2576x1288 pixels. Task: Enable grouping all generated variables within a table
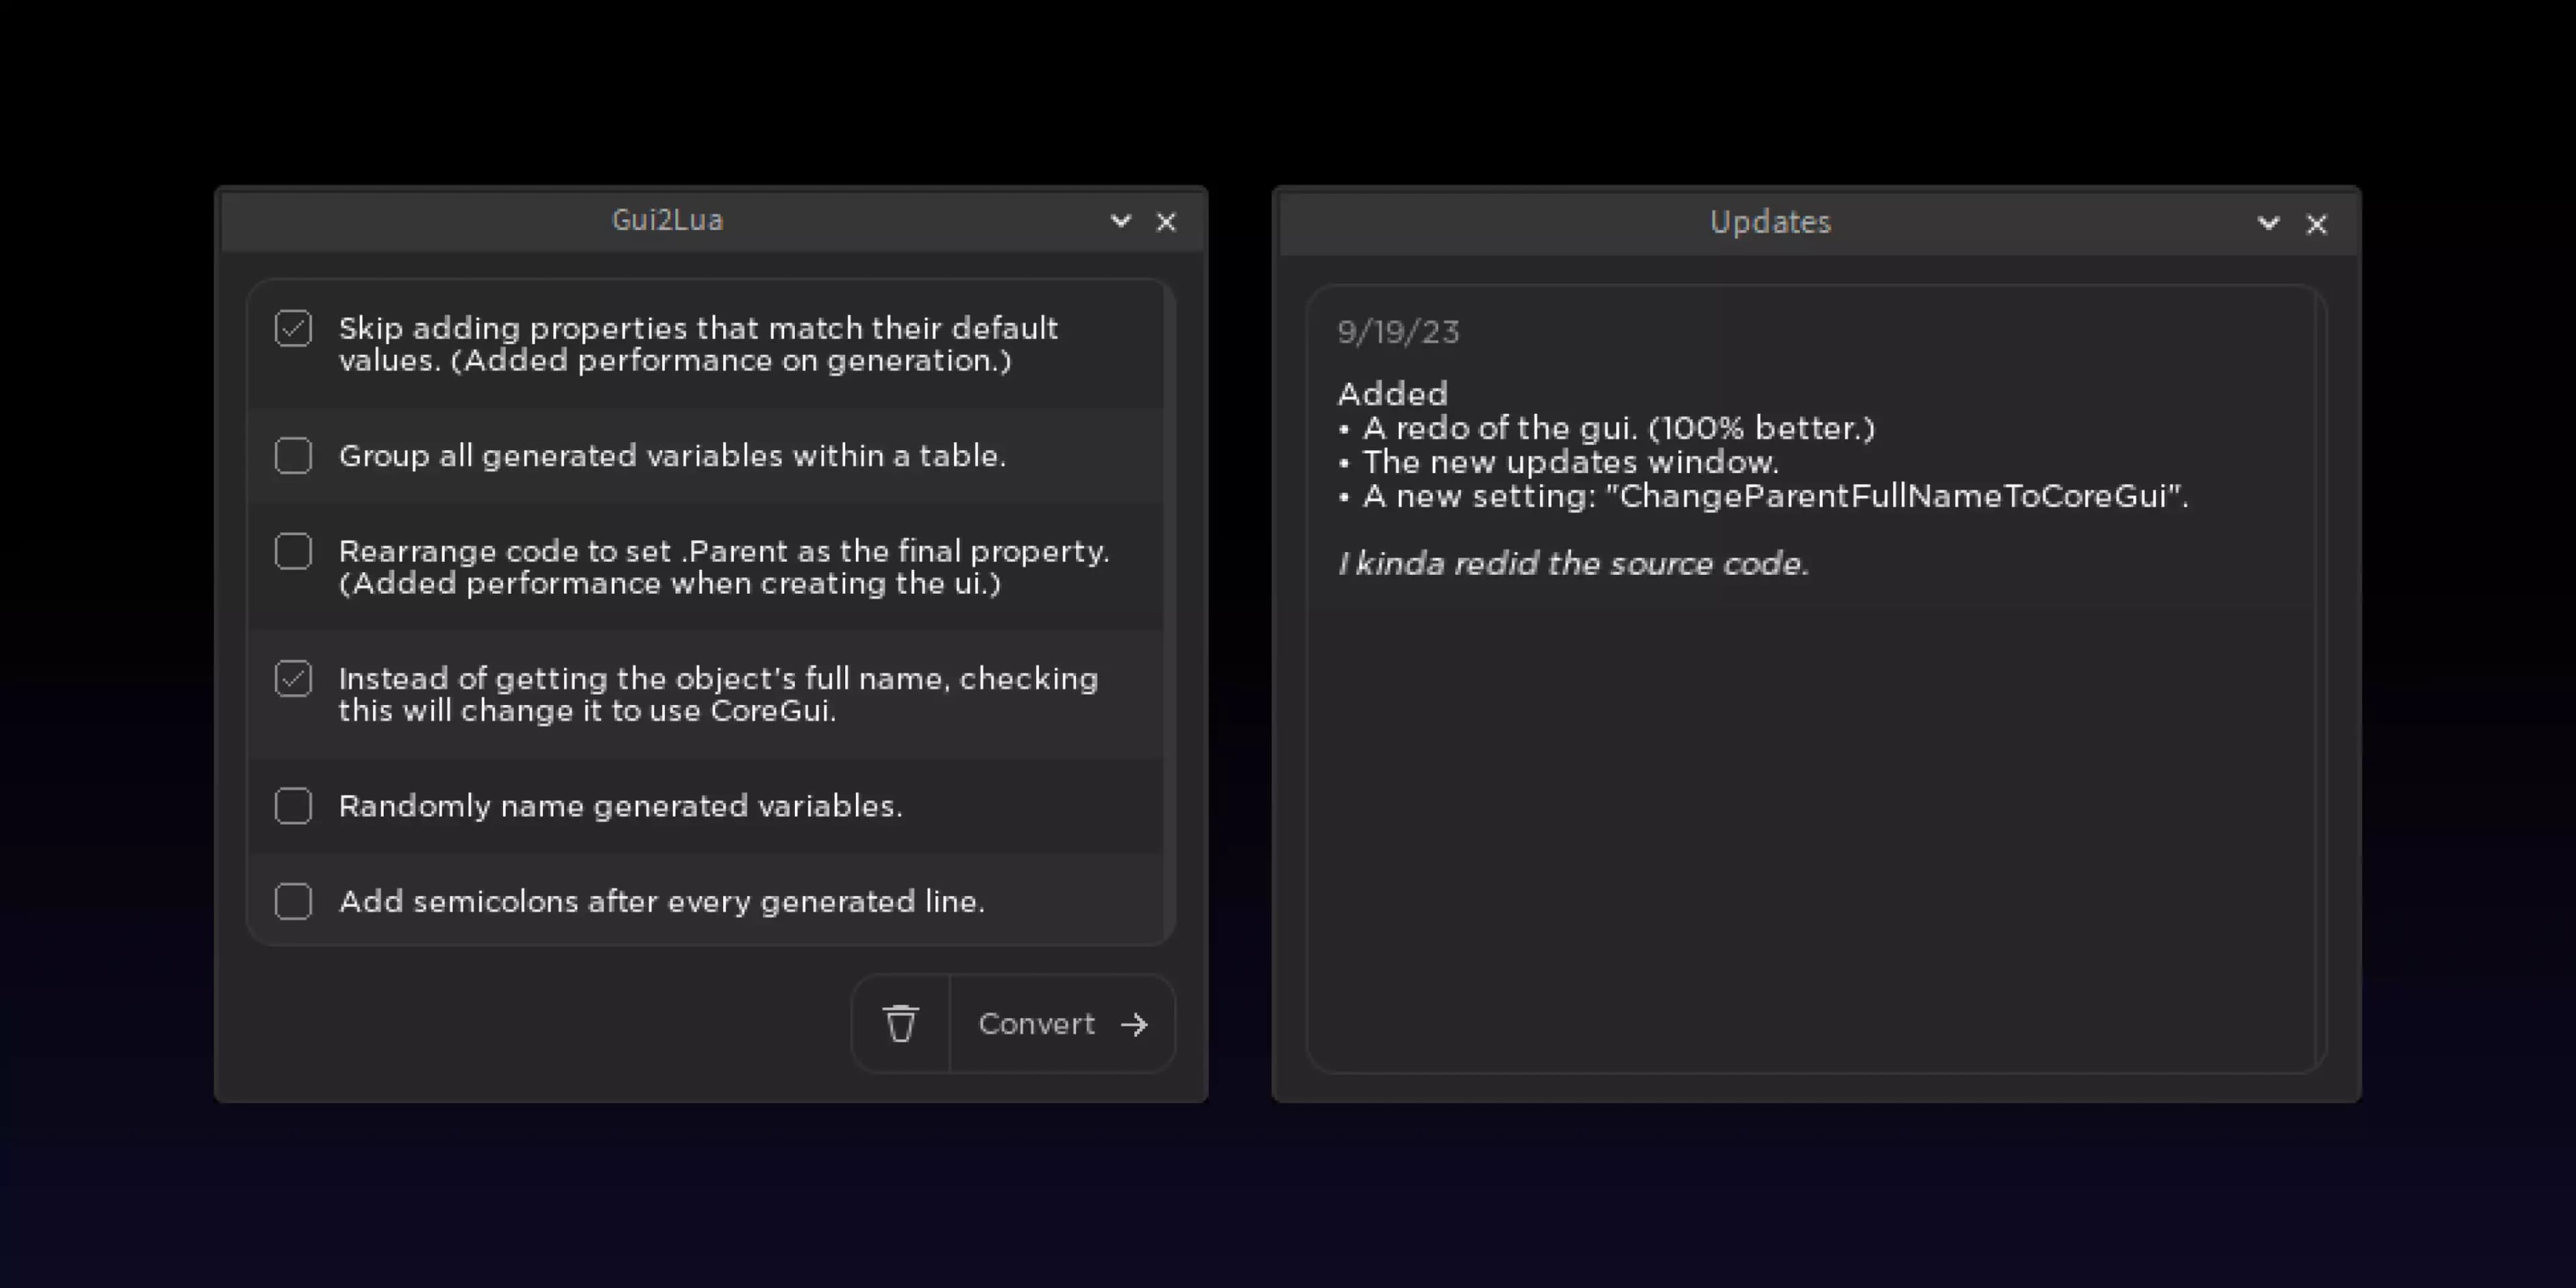click(x=293, y=455)
